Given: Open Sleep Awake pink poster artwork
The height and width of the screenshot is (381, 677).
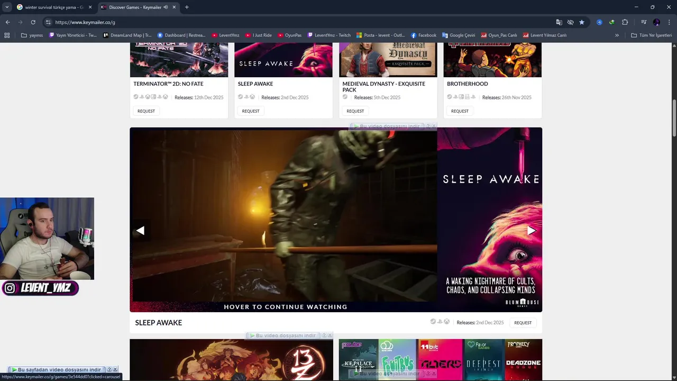Looking at the screenshot, I should point(490,220).
